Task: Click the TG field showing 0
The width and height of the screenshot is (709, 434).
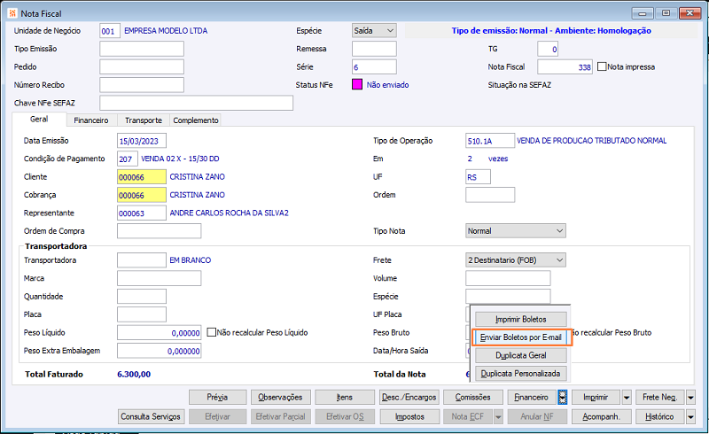Action: (x=548, y=49)
